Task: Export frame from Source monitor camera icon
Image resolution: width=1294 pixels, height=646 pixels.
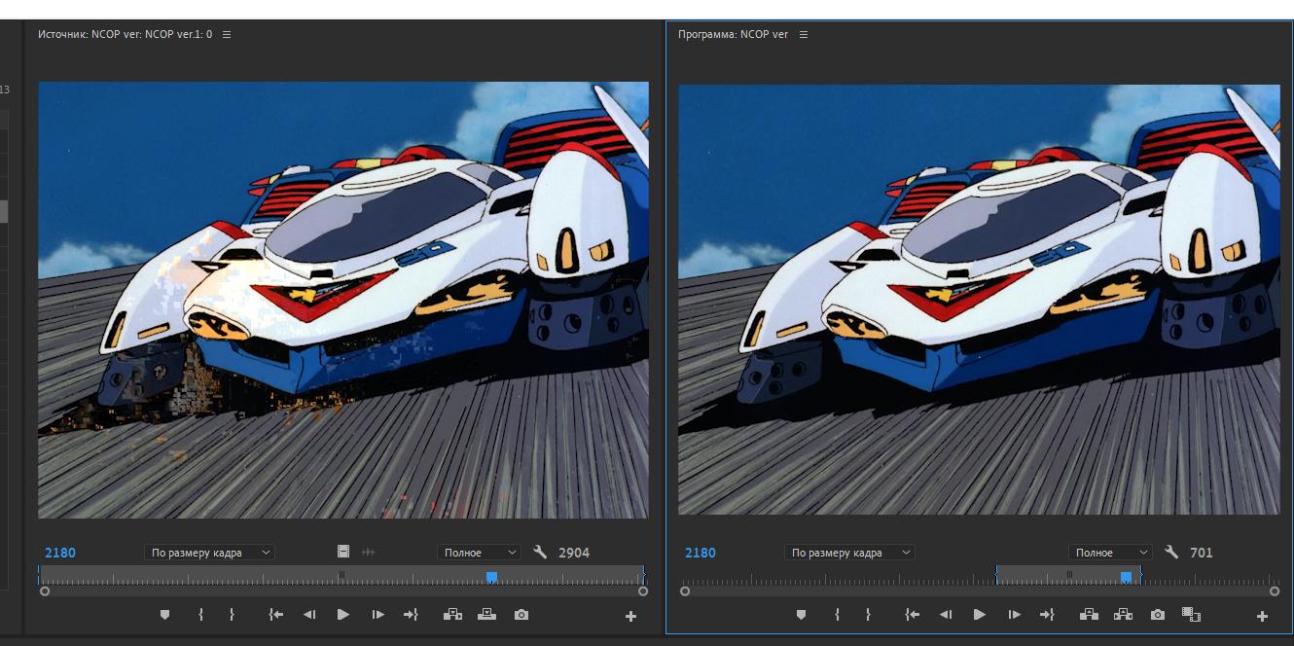Action: click(x=521, y=615)
